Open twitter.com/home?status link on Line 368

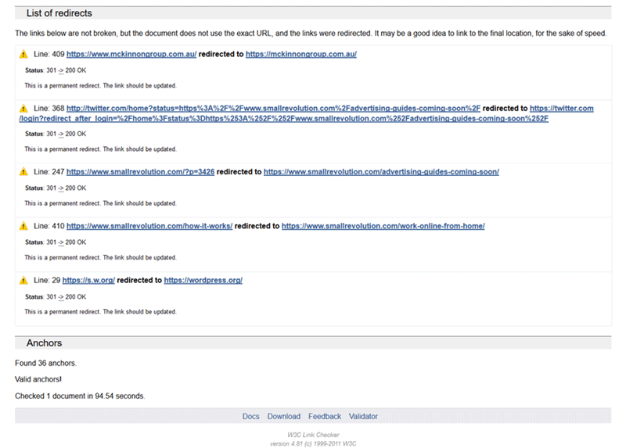(x=273, y=109)
